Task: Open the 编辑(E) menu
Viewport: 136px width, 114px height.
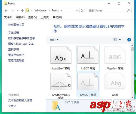Action: pyautogui.click(x=20, y=17)
